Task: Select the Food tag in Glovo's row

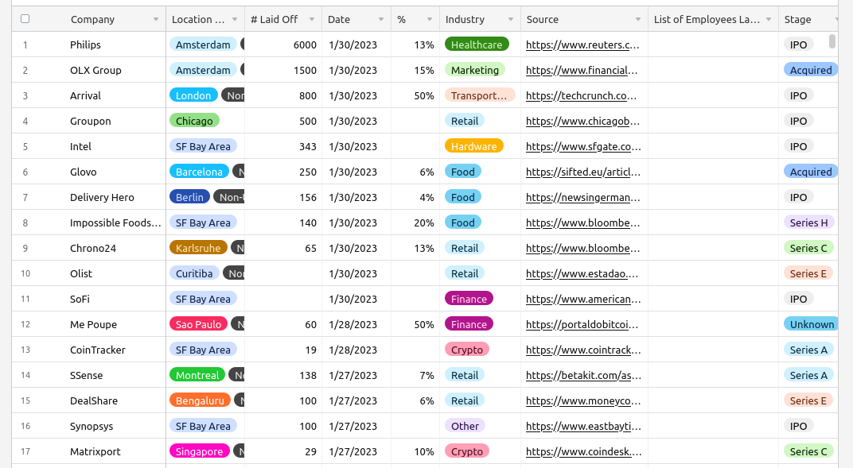Action: coord(463,172)
